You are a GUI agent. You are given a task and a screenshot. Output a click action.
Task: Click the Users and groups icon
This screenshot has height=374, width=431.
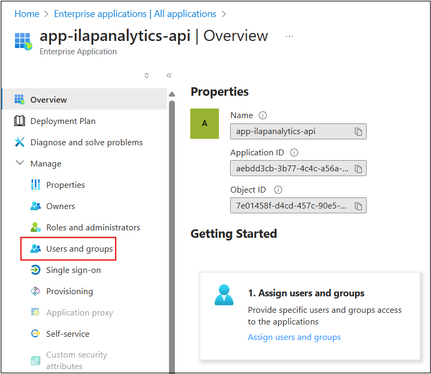click(36, 248)
